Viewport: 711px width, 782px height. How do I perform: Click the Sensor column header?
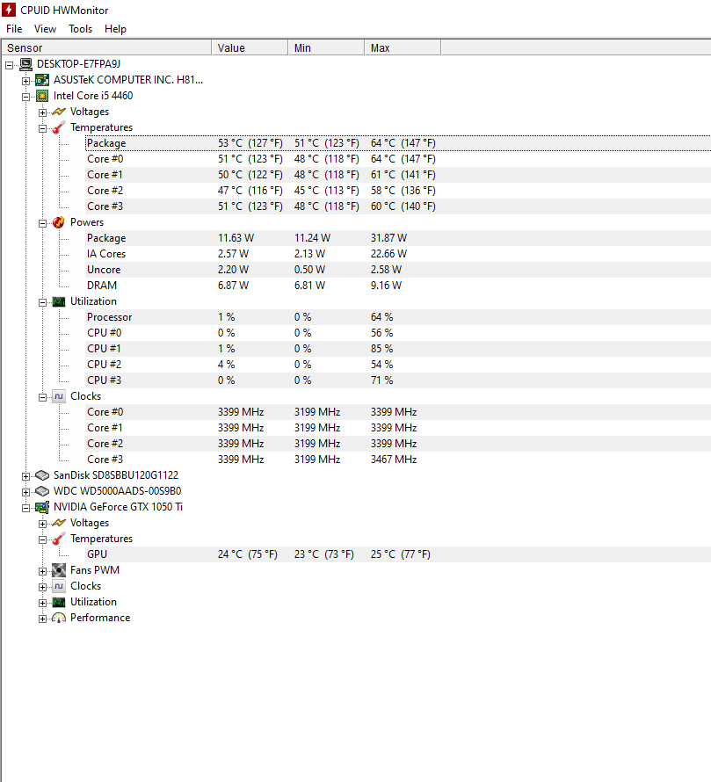click(x=106, y=47)
